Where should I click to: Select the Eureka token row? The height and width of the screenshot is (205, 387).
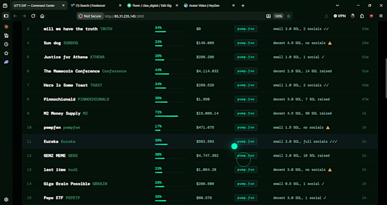(x=200, y=141)
